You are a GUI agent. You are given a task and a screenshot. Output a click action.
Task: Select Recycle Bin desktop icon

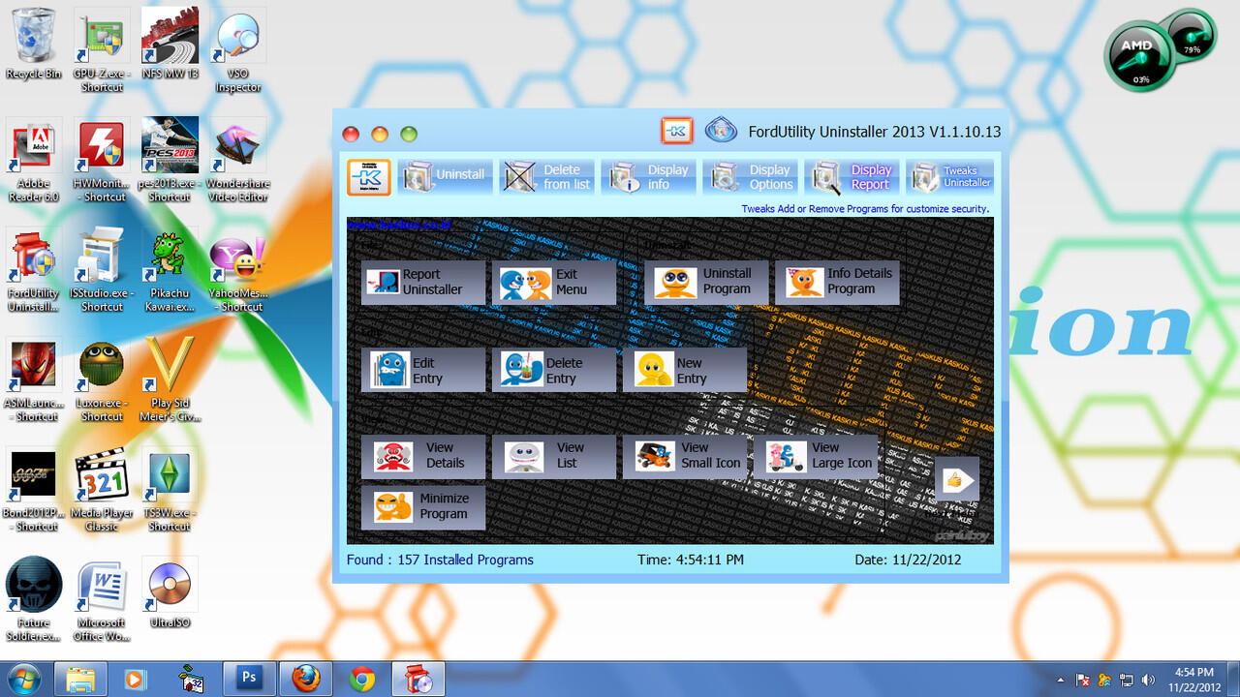[x=34, y=45]
